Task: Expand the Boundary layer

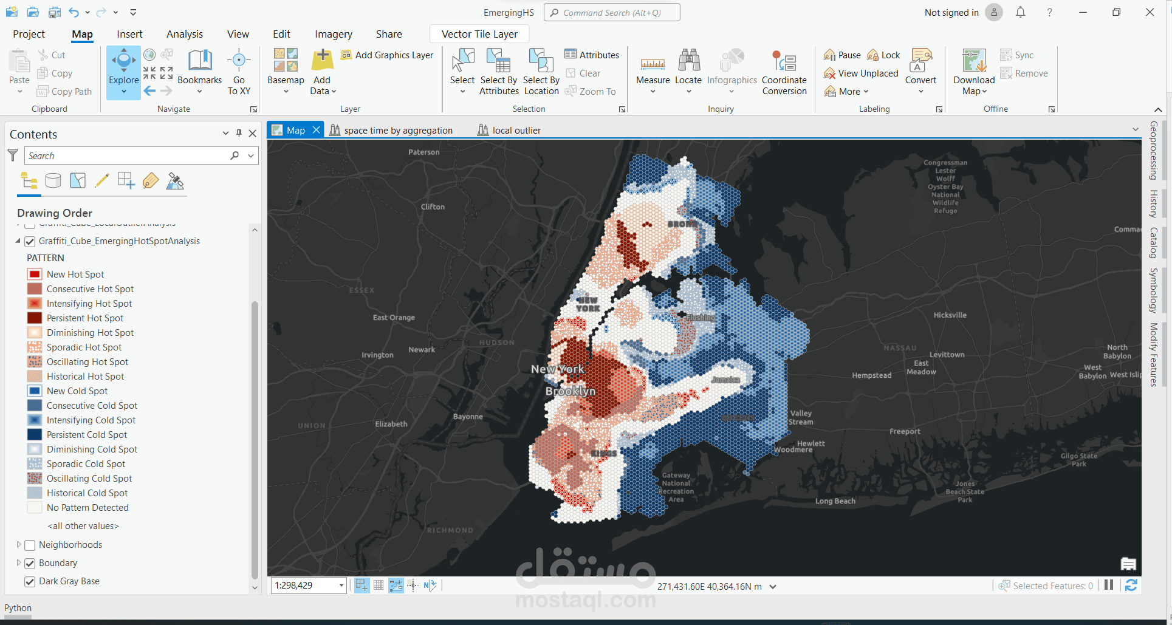Action: [19, 563]
